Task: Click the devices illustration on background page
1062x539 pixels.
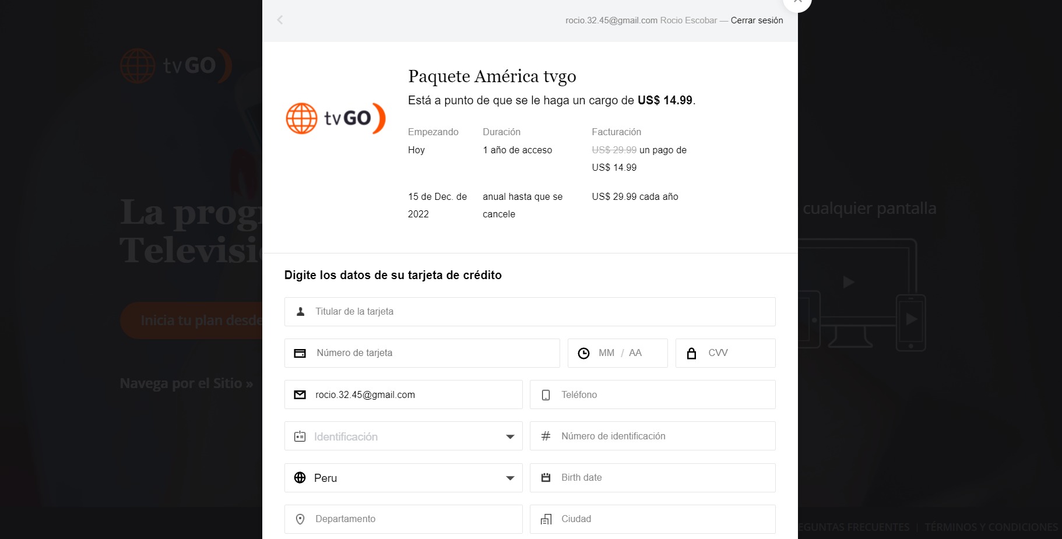Action: [x=861, y=294]
